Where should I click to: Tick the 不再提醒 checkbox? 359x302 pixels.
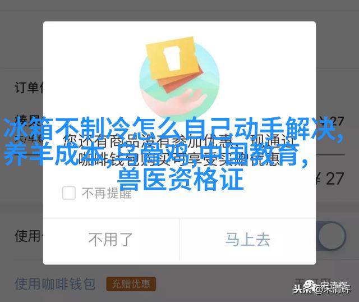pos(68,193)
